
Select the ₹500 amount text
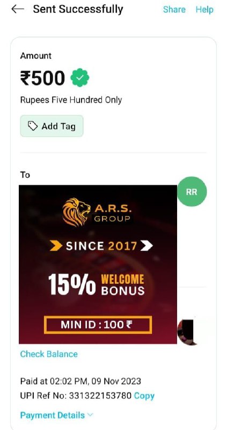click(x=42, y=78)
